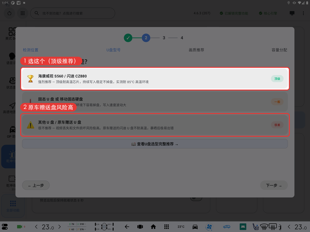Open the OP 助 car sidebar item

[x=11, y=132]
